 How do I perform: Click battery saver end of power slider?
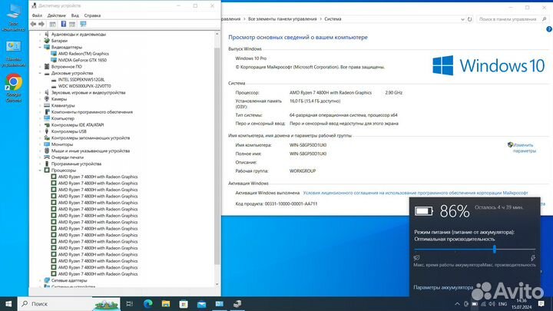(416, 258)
